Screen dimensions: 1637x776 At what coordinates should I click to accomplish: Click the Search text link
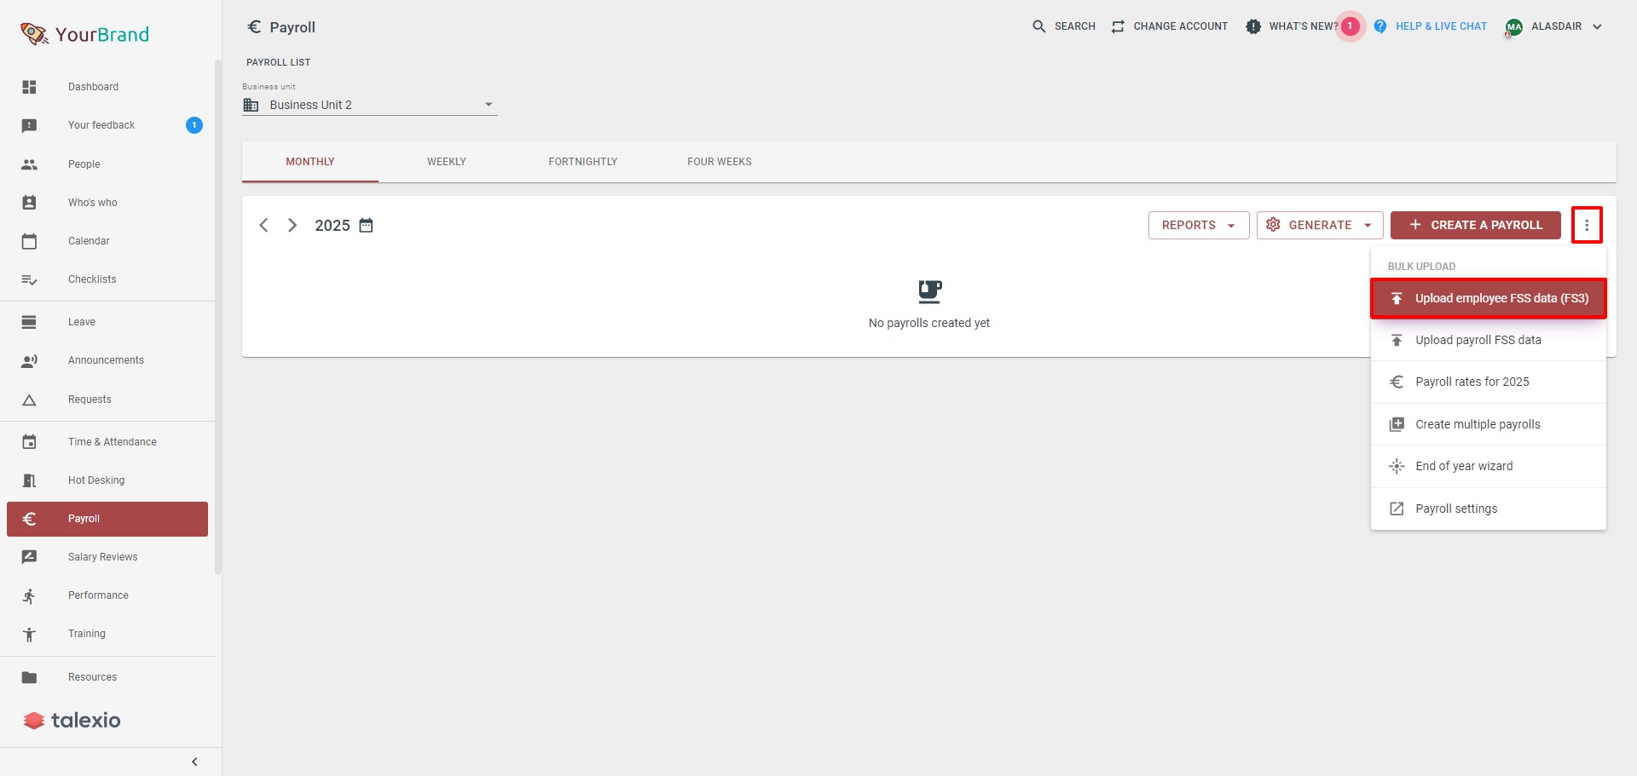point(1075,26)
